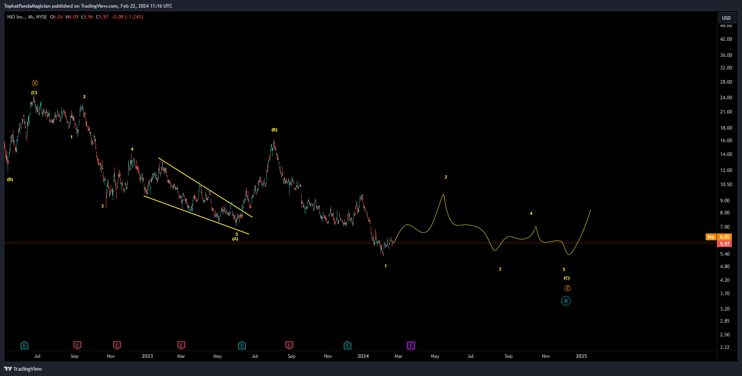This screenshot has height=376, width=742.
Task: Click the red 5.97 last price label
Action: 725,244
